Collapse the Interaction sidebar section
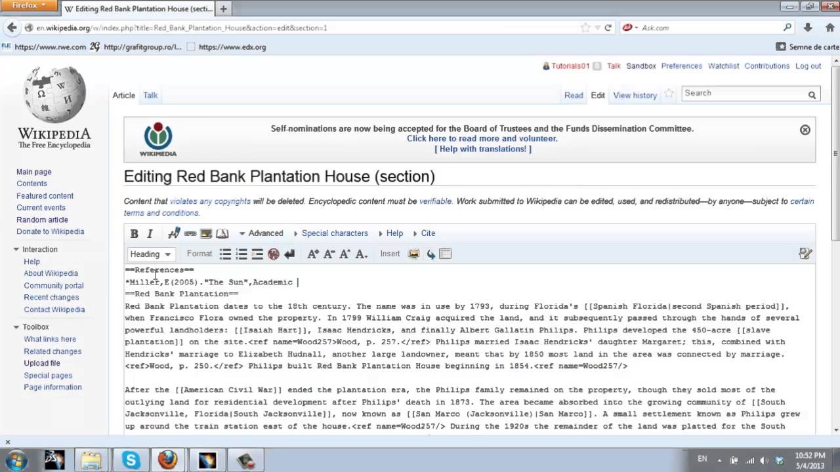This screenshot has width=840, height=472. coord(35,249)
